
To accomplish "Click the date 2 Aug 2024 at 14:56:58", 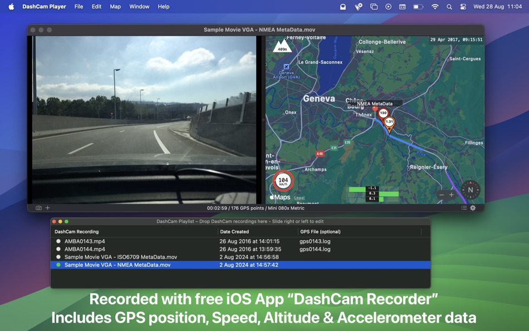I will [x=249, y=257].
